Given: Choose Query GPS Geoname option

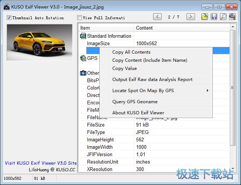Looking at the screenshot, I should (x=135, y=102).
